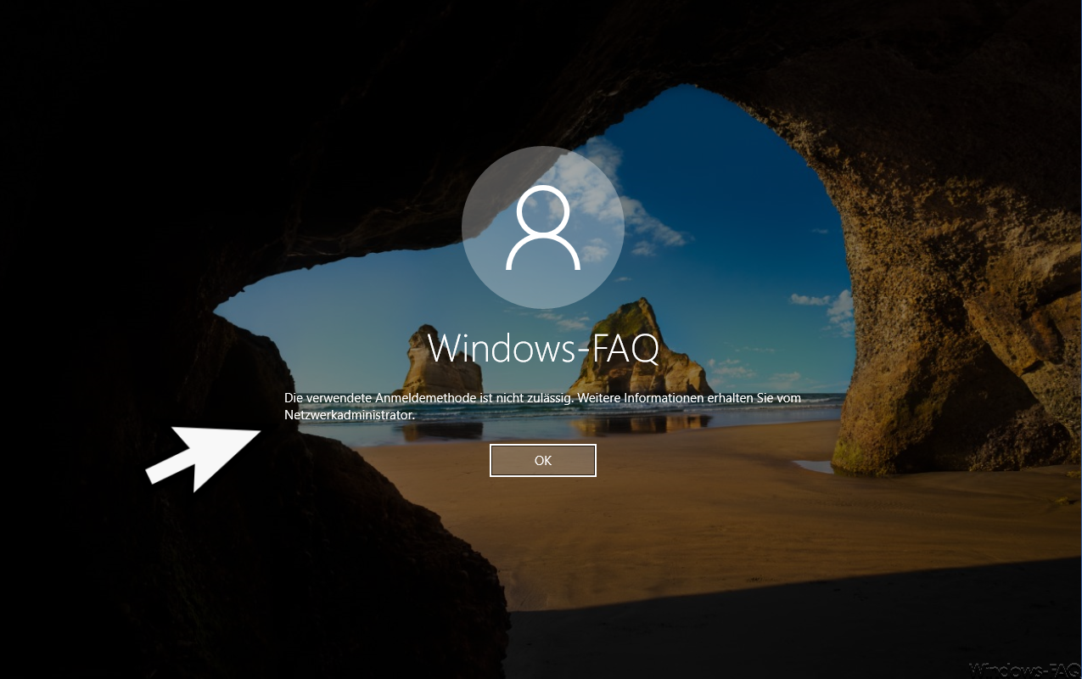Viewport: 1082px width, 679px height.
Task: Click the 'Die verwendete Anmeldemethode' error message
Action: pos(542,407)
